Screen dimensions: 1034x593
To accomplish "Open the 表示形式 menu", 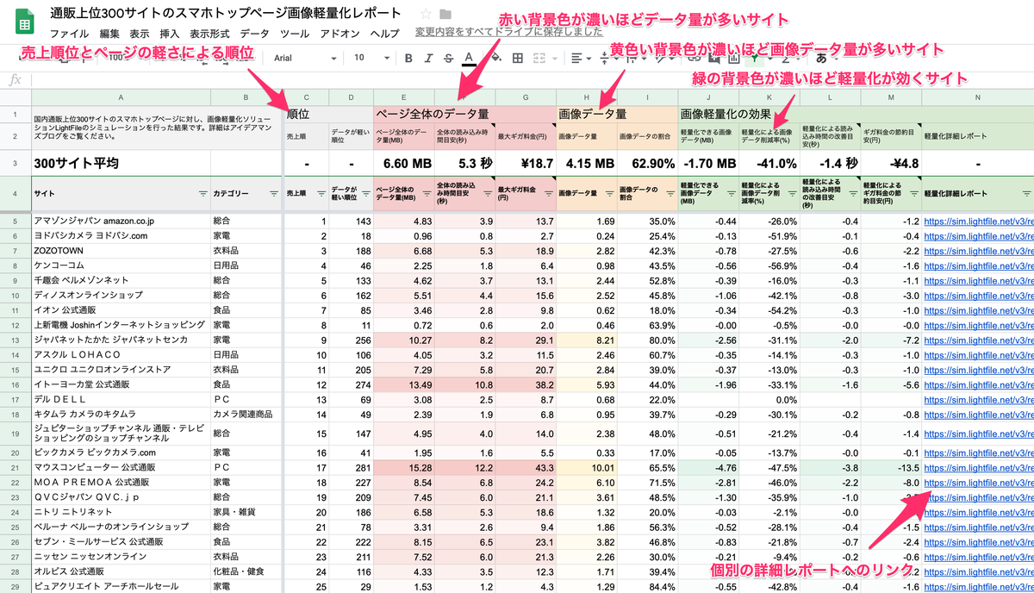I will 209,34.
